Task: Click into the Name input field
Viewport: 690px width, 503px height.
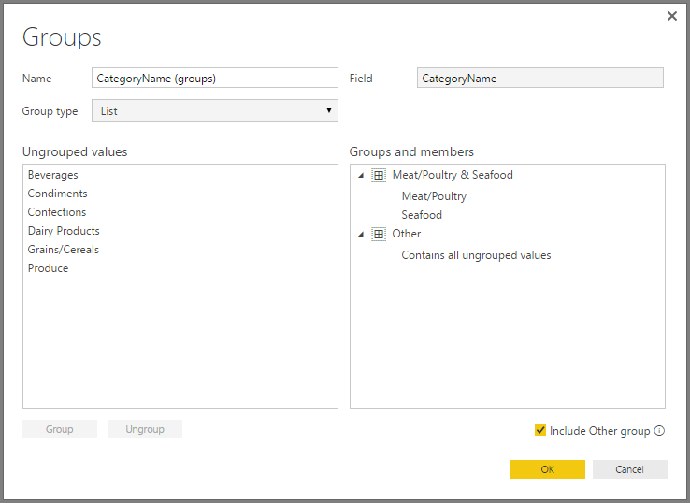Action: pyautogui.click(x=215, y=78)
